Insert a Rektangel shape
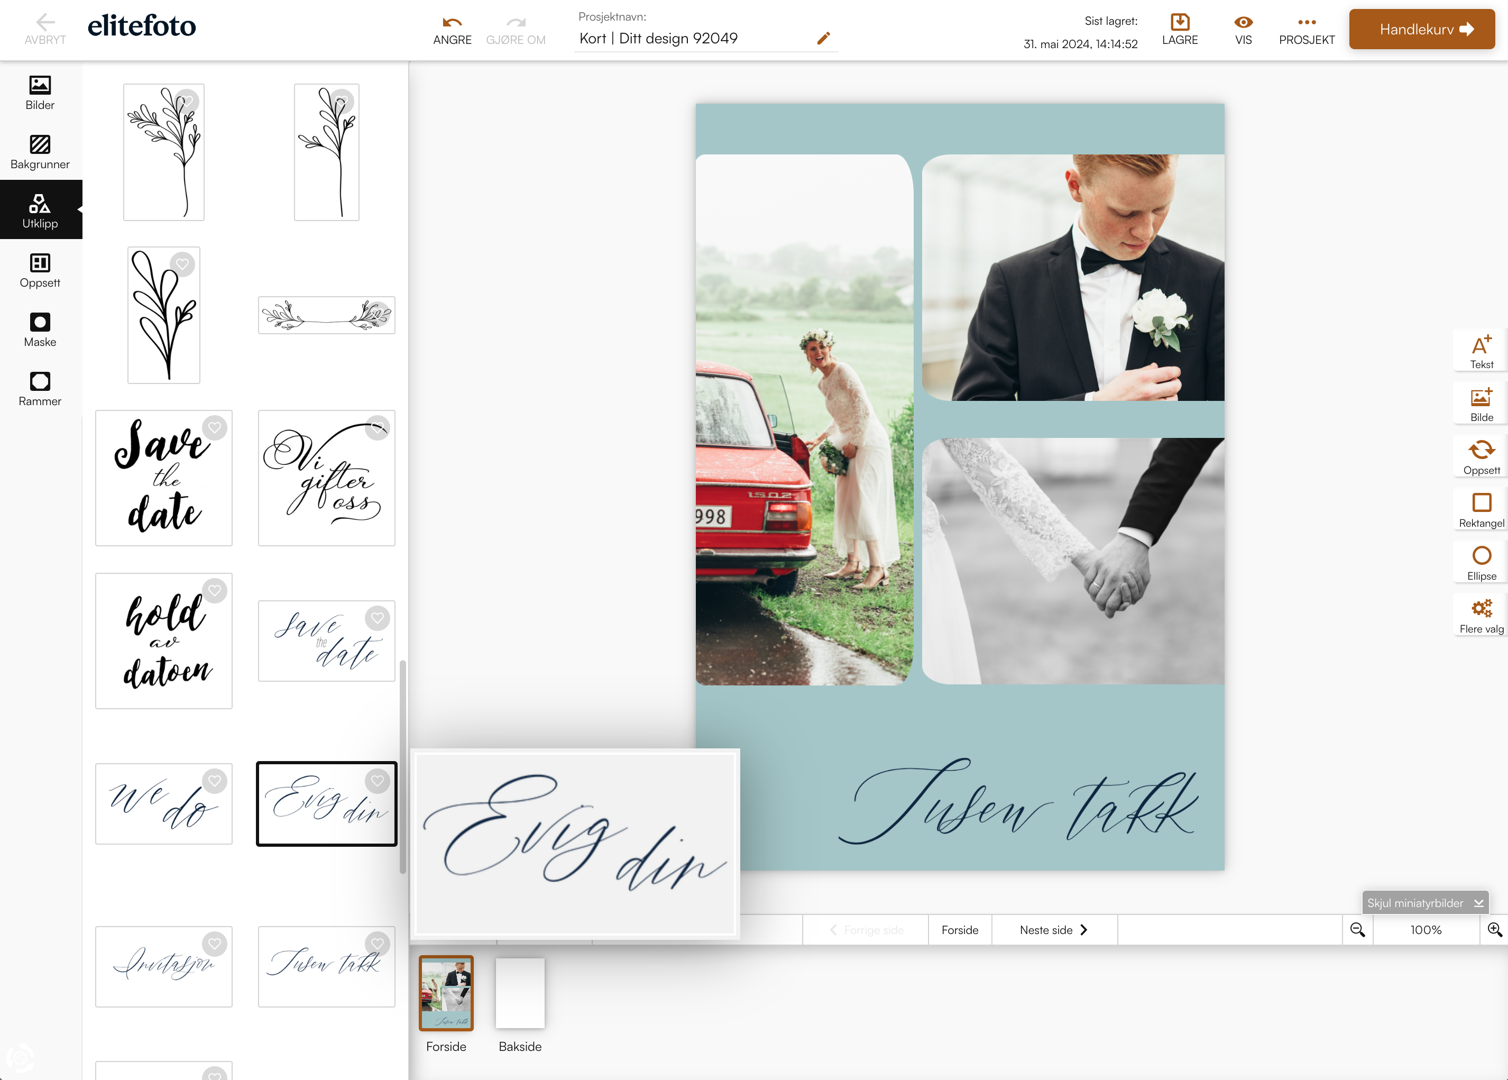The image size is (1508, 1080). 1482,510
